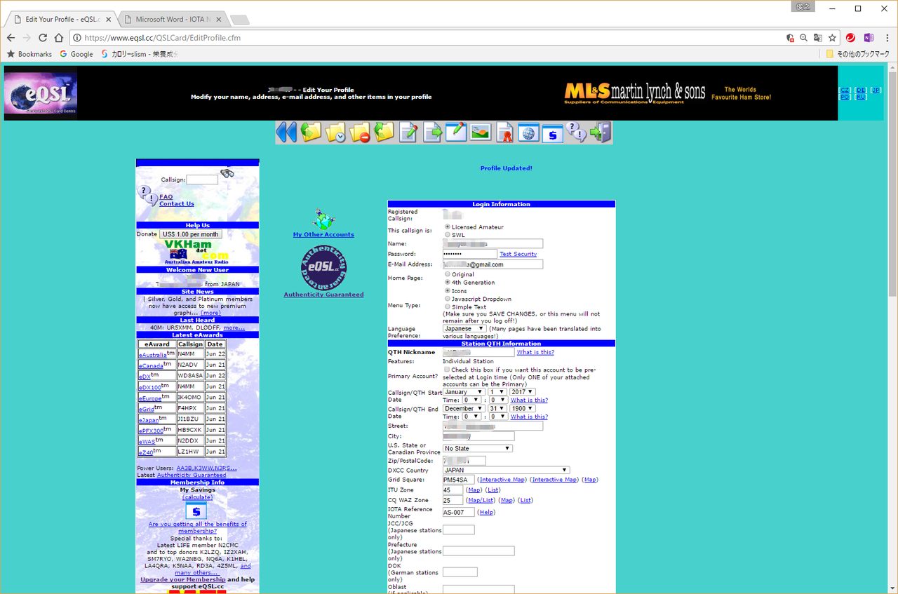Choose the Original home page option

click(x=448, y=274)
